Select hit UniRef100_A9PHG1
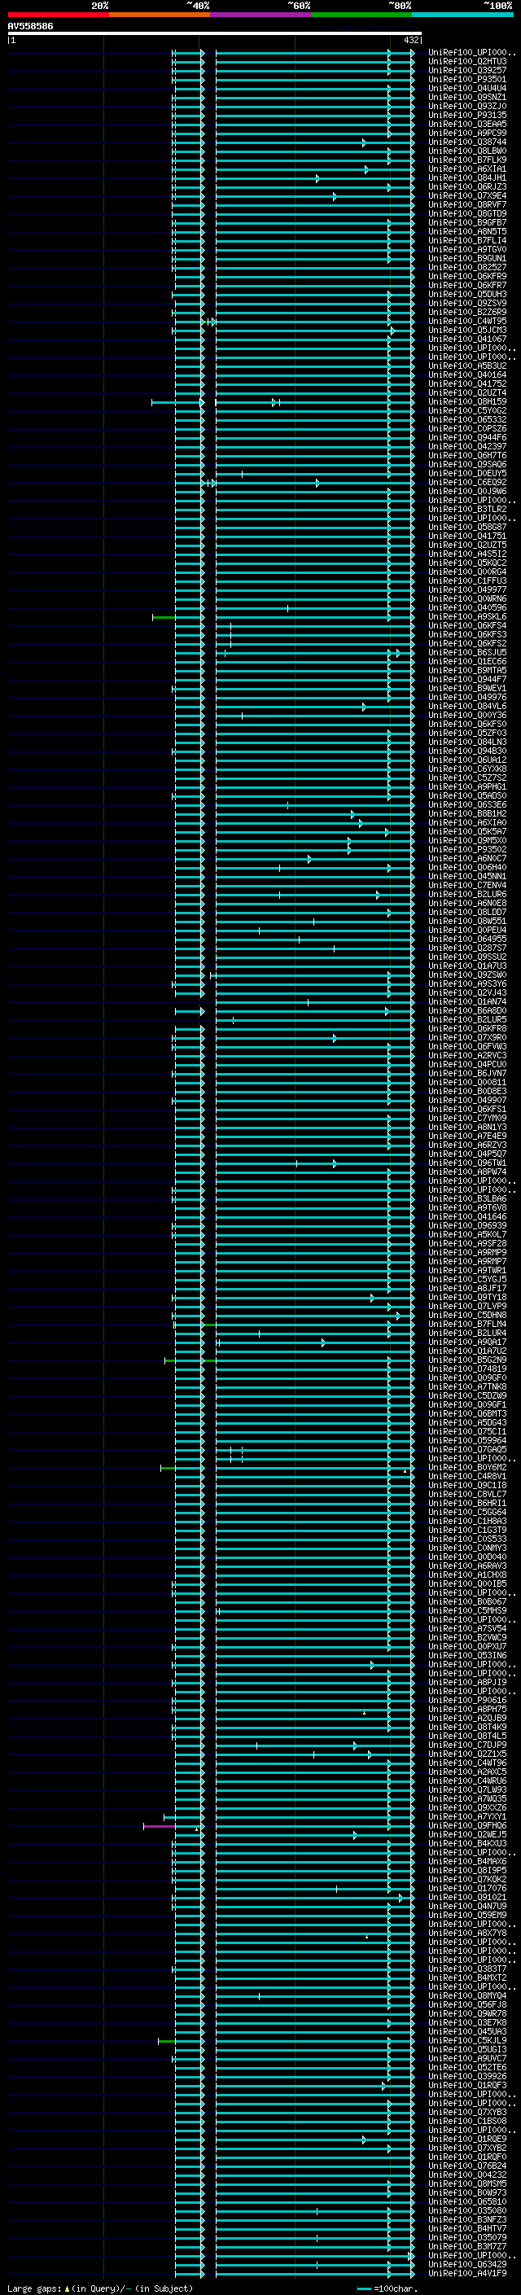 pyautogui.click(x=467, y=786)
